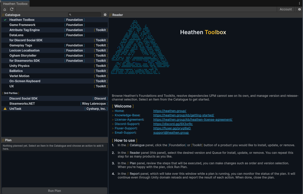Click Toolkit button for Ballistics
303x194 pixels.
click(101, 71)
